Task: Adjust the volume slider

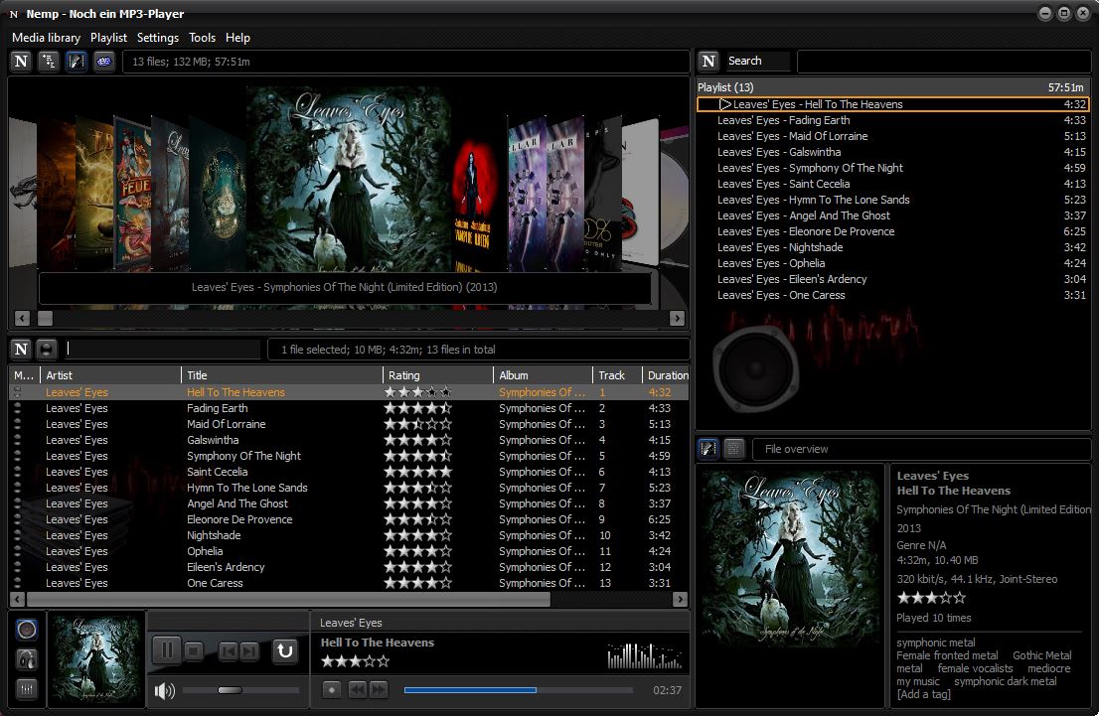Action: (x=230, y=690)
